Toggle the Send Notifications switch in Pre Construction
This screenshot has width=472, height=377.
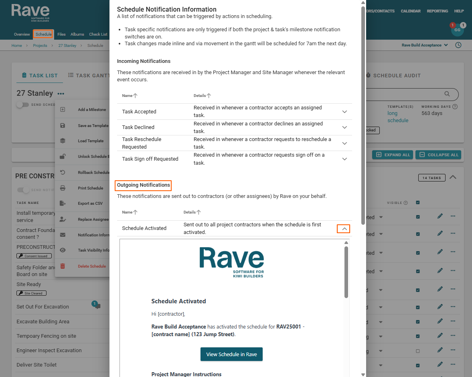click(23, 190)
